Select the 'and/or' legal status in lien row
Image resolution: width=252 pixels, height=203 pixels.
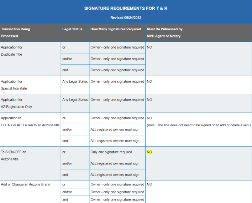click(75, 130)
